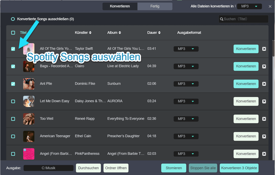The image size is (275, 175).
Task: Check Too Well song checkbox
Action: tap(13, 119)
